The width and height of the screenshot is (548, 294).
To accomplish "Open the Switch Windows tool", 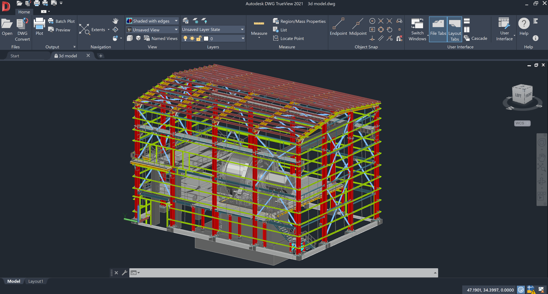I will point(417,24).
